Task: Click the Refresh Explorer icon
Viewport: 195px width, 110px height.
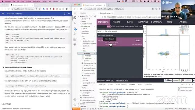Action: coord(92,16)
